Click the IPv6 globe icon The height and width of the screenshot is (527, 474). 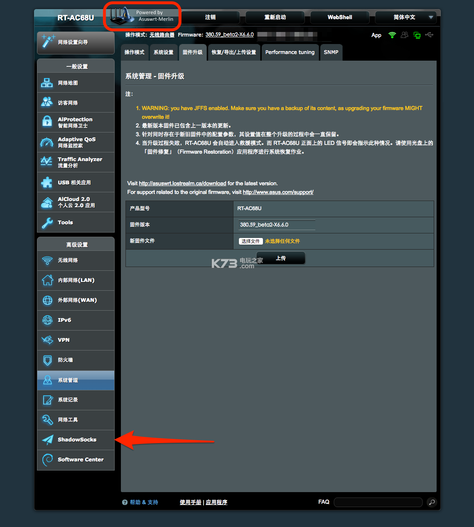coord(47,320)
